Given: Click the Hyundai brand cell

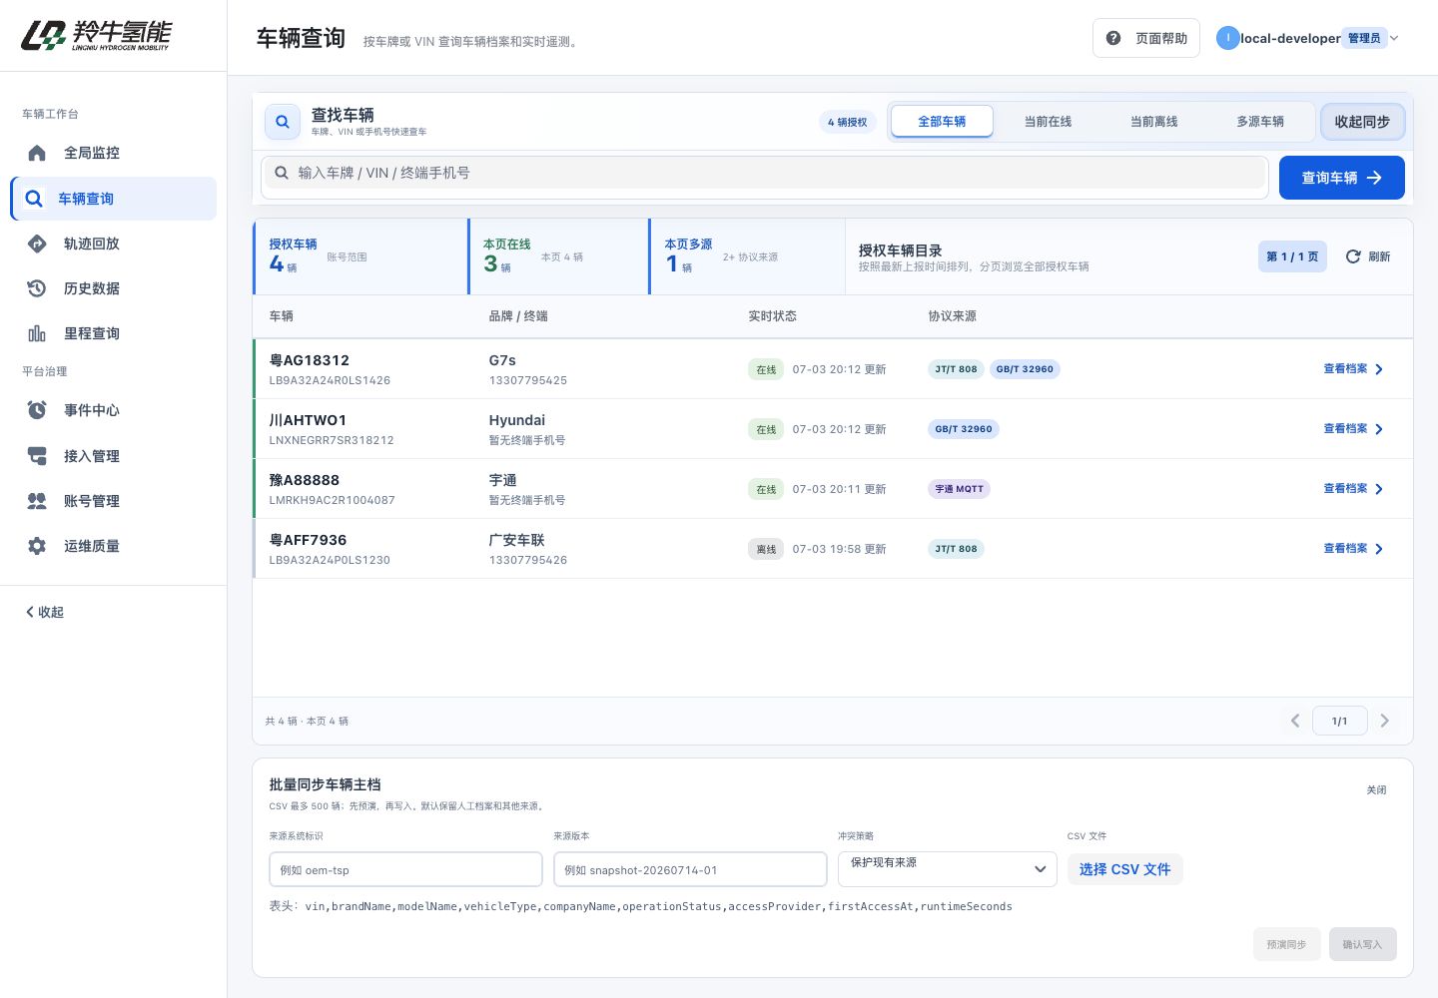Looking at the screenshot, I should [517, 420].
